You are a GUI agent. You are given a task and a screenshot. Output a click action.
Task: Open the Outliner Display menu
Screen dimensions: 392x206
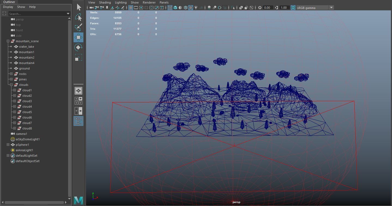tap(8, 7)
